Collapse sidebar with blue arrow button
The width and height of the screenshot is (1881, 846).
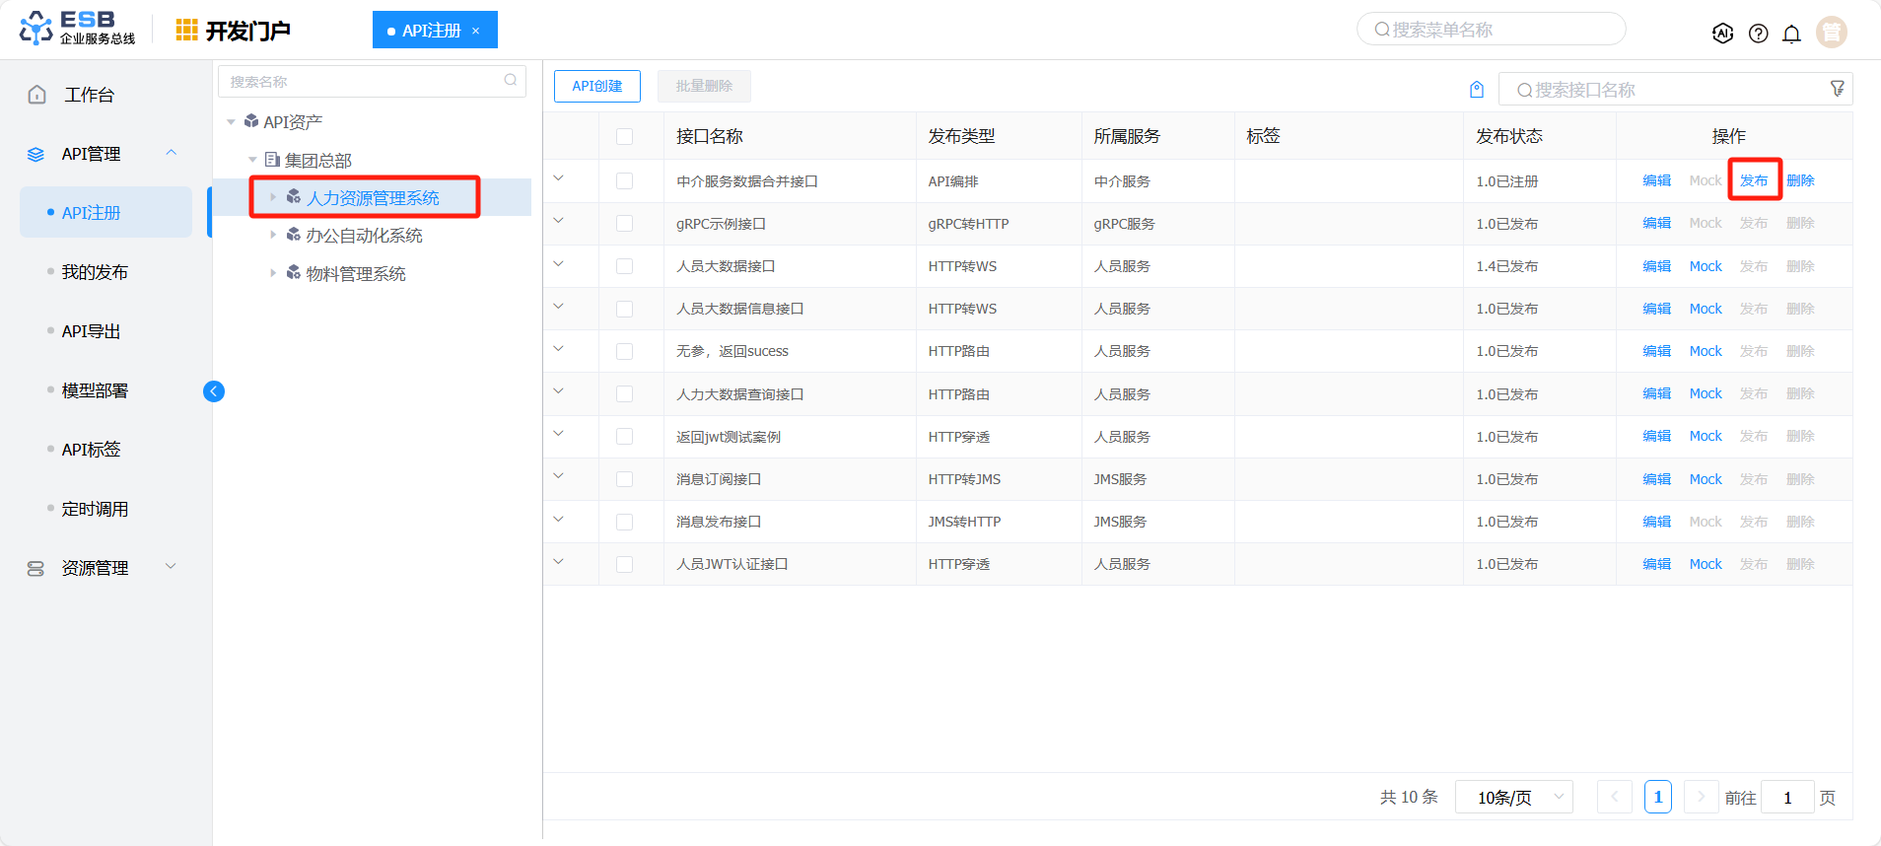pyautogui.click(x=214, y=391)
